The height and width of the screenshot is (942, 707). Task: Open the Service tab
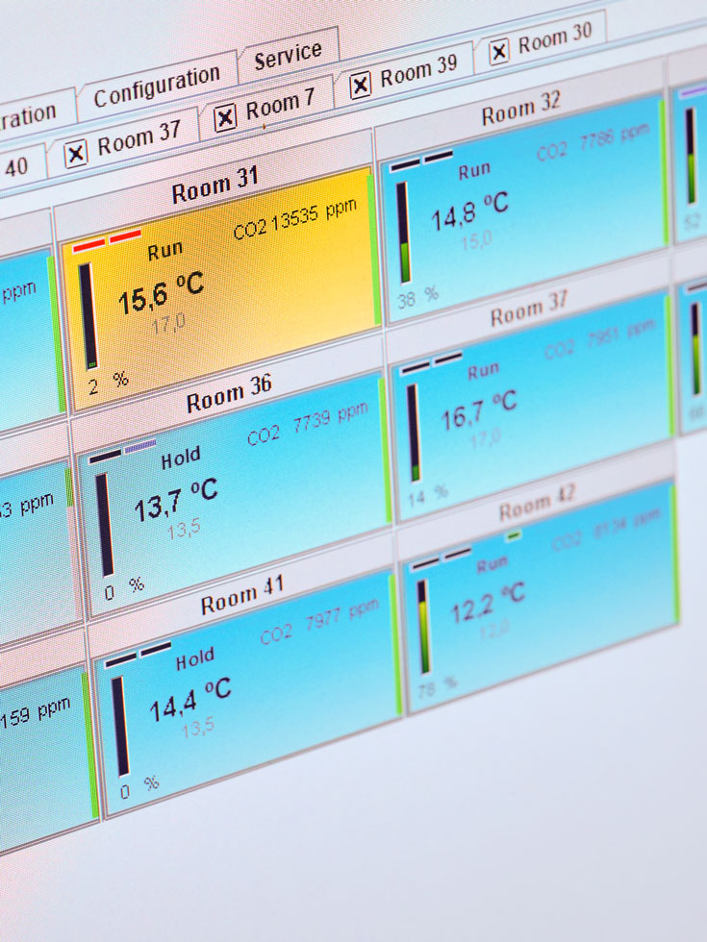click(288, 56)
